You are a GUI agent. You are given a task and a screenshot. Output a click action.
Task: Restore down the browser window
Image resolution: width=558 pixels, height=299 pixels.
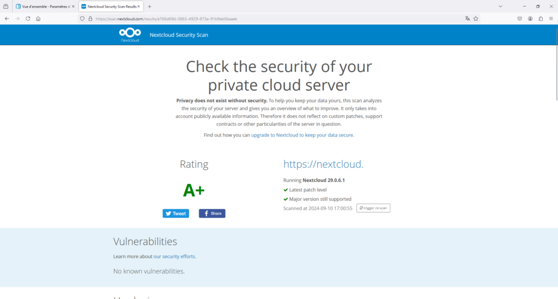pos(538,7)
